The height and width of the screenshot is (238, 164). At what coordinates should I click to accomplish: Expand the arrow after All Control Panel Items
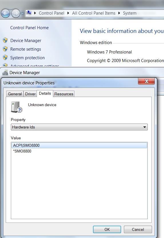(x=119, y=13)
